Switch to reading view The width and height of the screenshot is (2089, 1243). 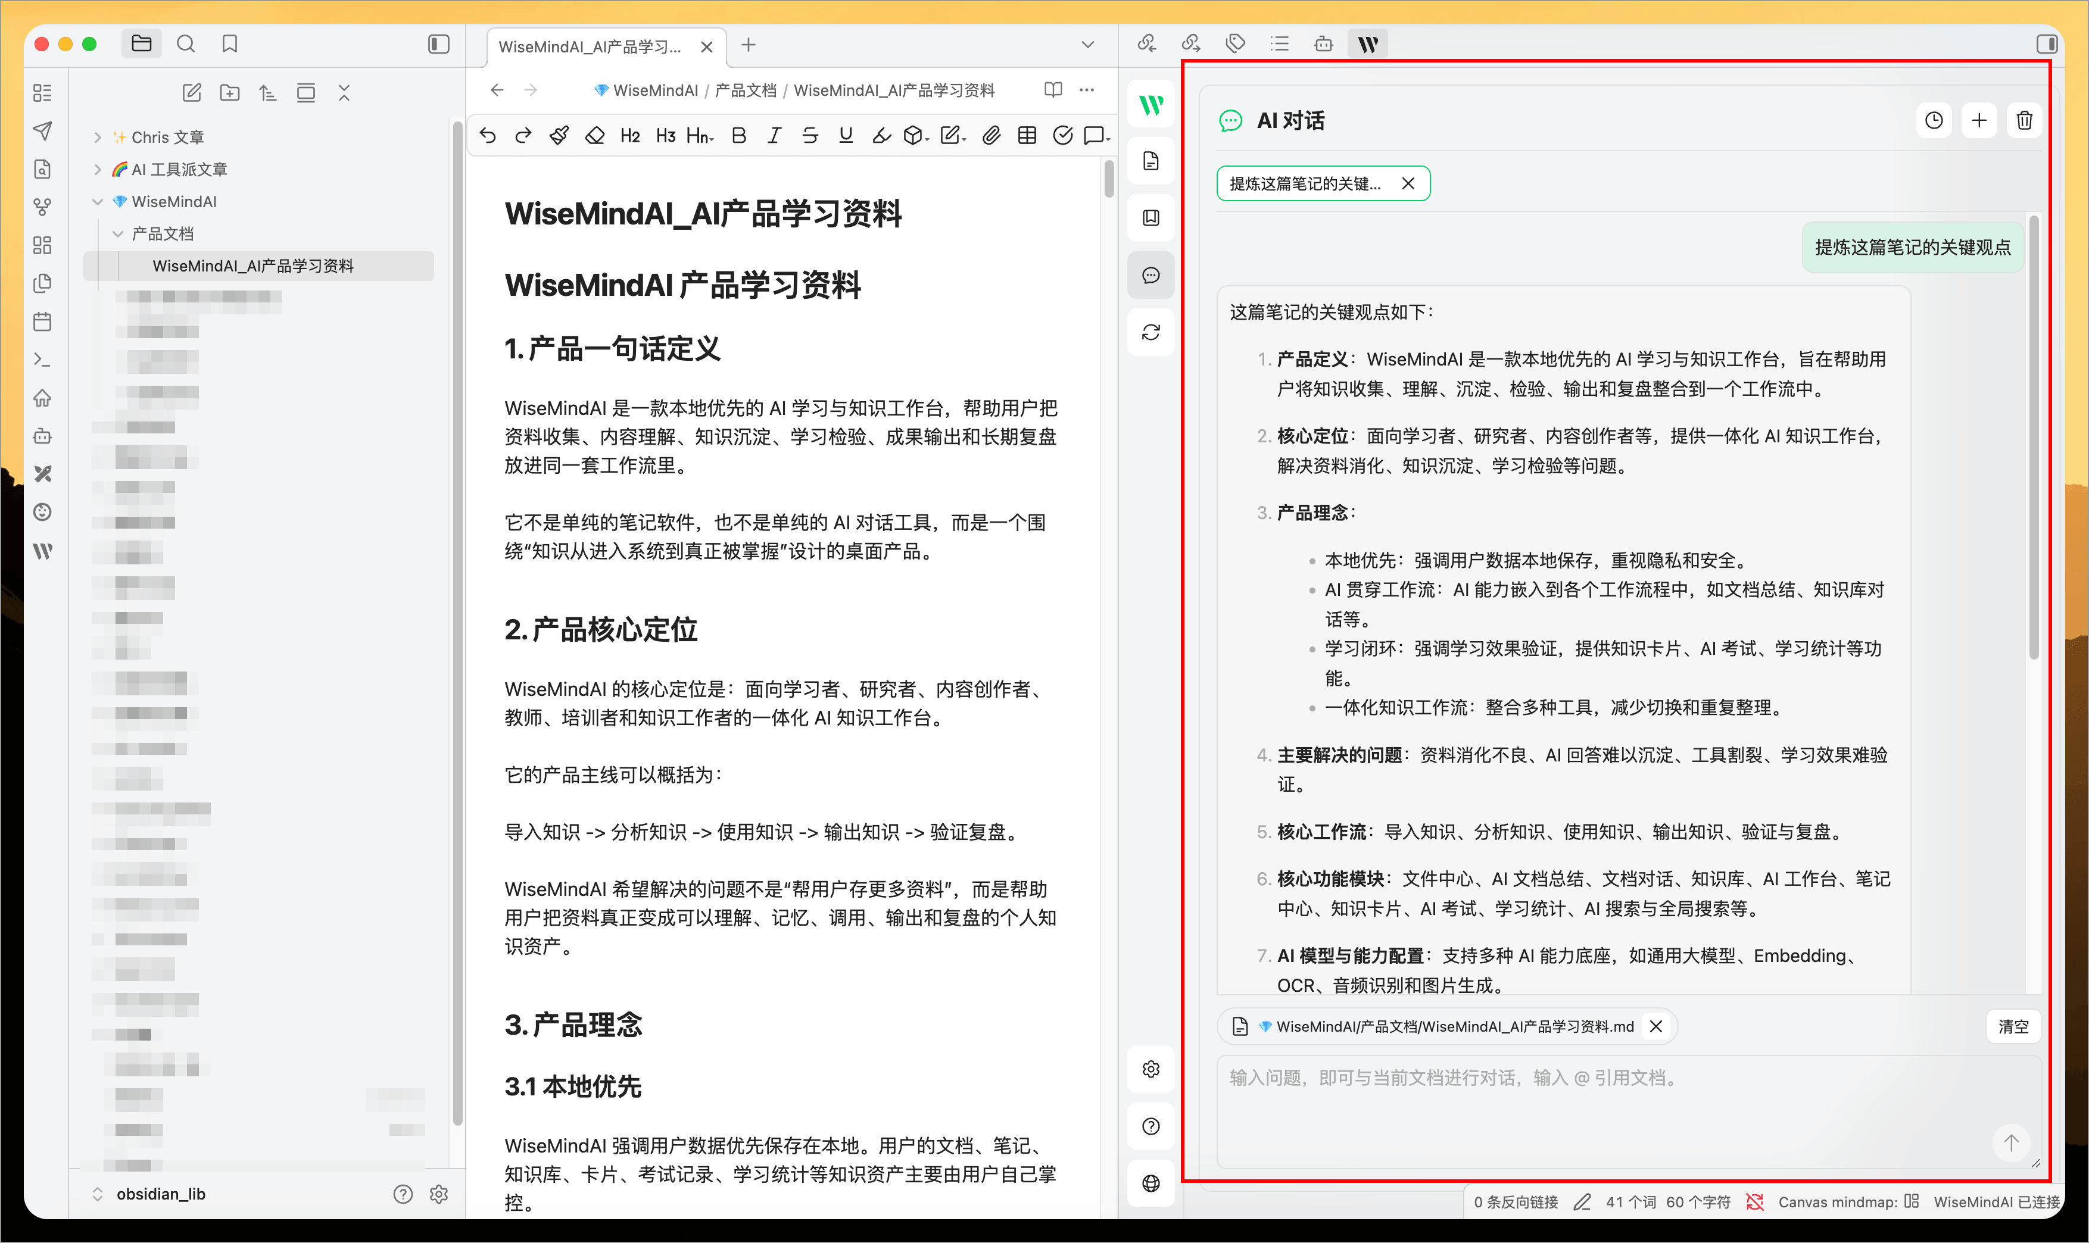[x=1053, y=90]
